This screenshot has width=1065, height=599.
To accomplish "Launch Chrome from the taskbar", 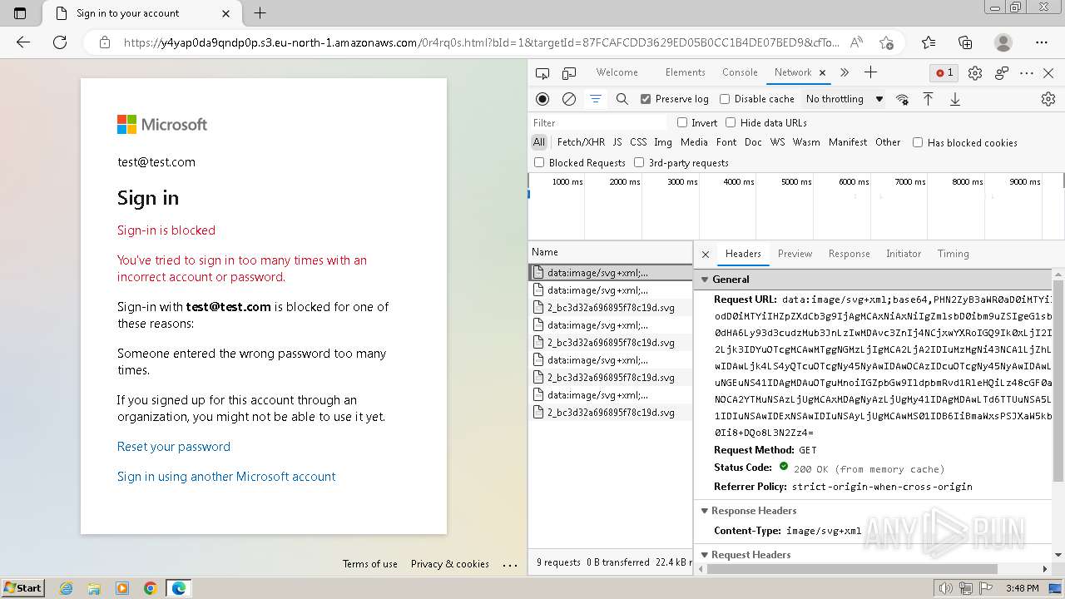I will [151, 588].
